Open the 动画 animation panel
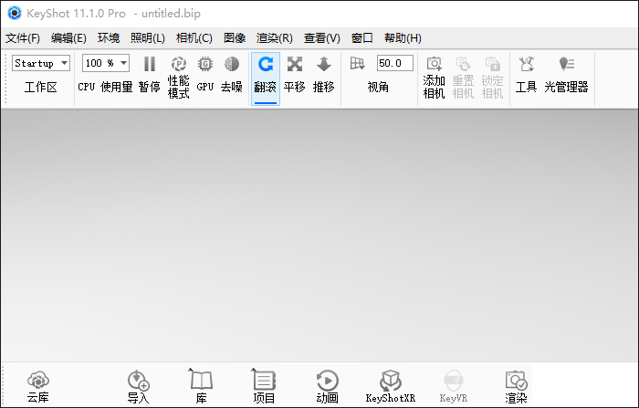 click(327, 386)
